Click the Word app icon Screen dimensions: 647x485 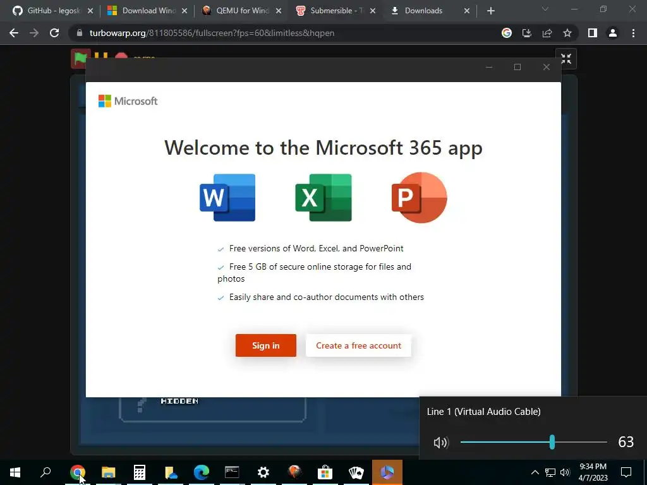tap(227, 198)
